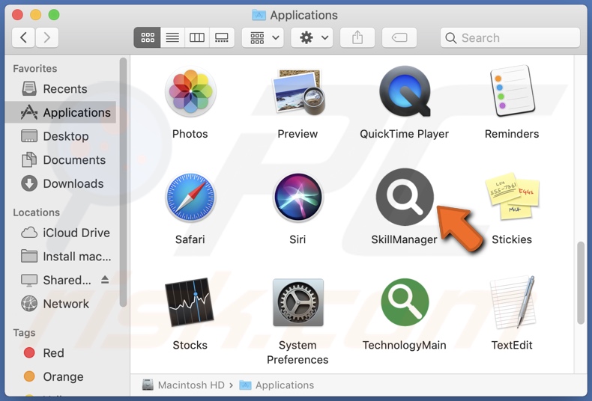Zoom the Finder window with the green button
The width and height of the screenshot is (592, 401).
(x=54, y=15)
